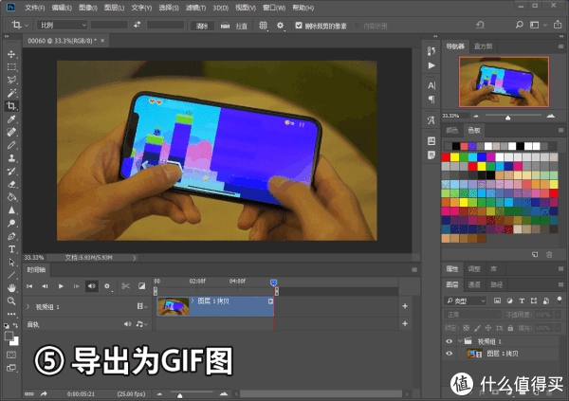Open the blend mode dropdown
Image resolution: width=569 pixels, height=401 pixels.
coord(472,315)
